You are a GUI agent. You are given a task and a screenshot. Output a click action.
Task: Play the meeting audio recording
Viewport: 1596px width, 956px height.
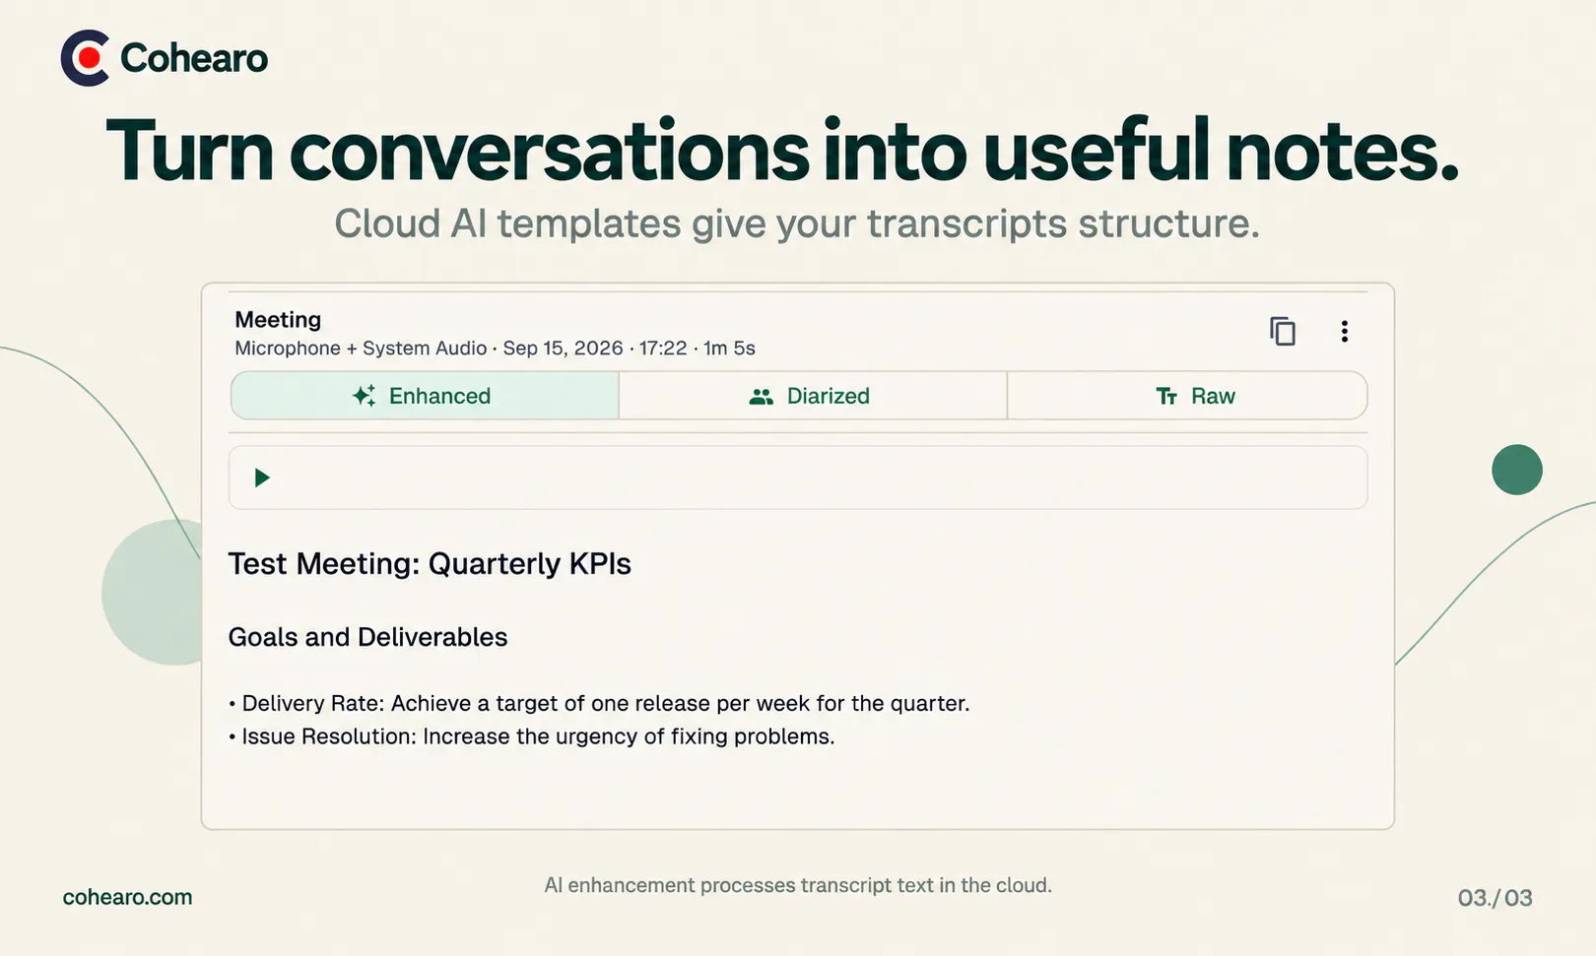click(x=261, y=478)
